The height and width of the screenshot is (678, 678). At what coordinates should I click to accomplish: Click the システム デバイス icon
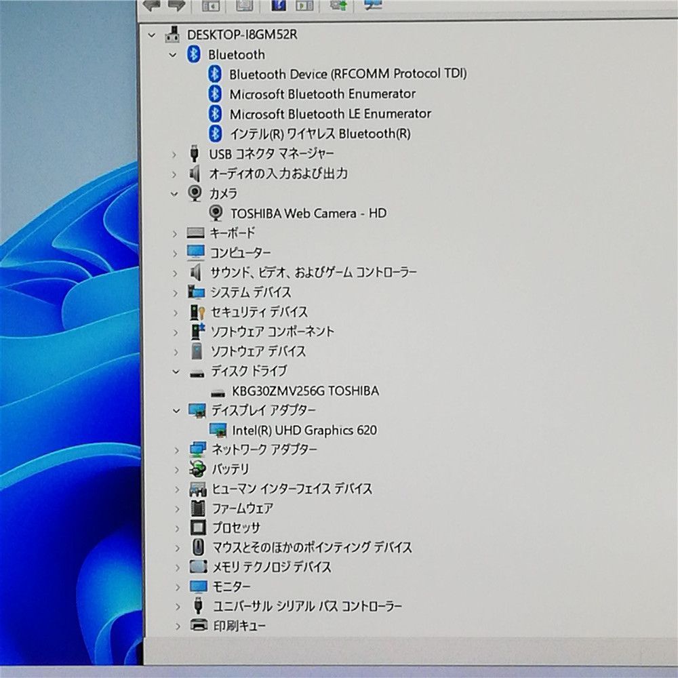(x=197, y=292)
